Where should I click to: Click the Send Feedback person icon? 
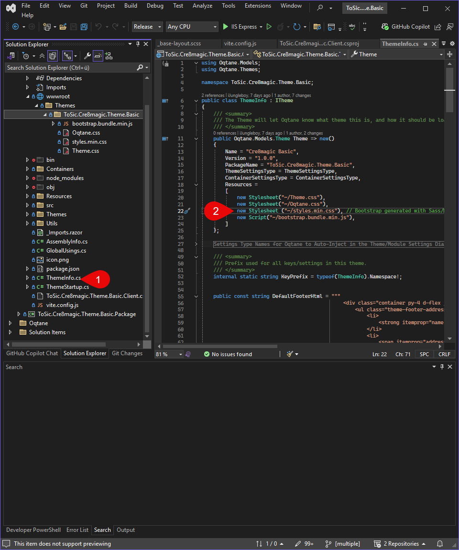[450, 27]
